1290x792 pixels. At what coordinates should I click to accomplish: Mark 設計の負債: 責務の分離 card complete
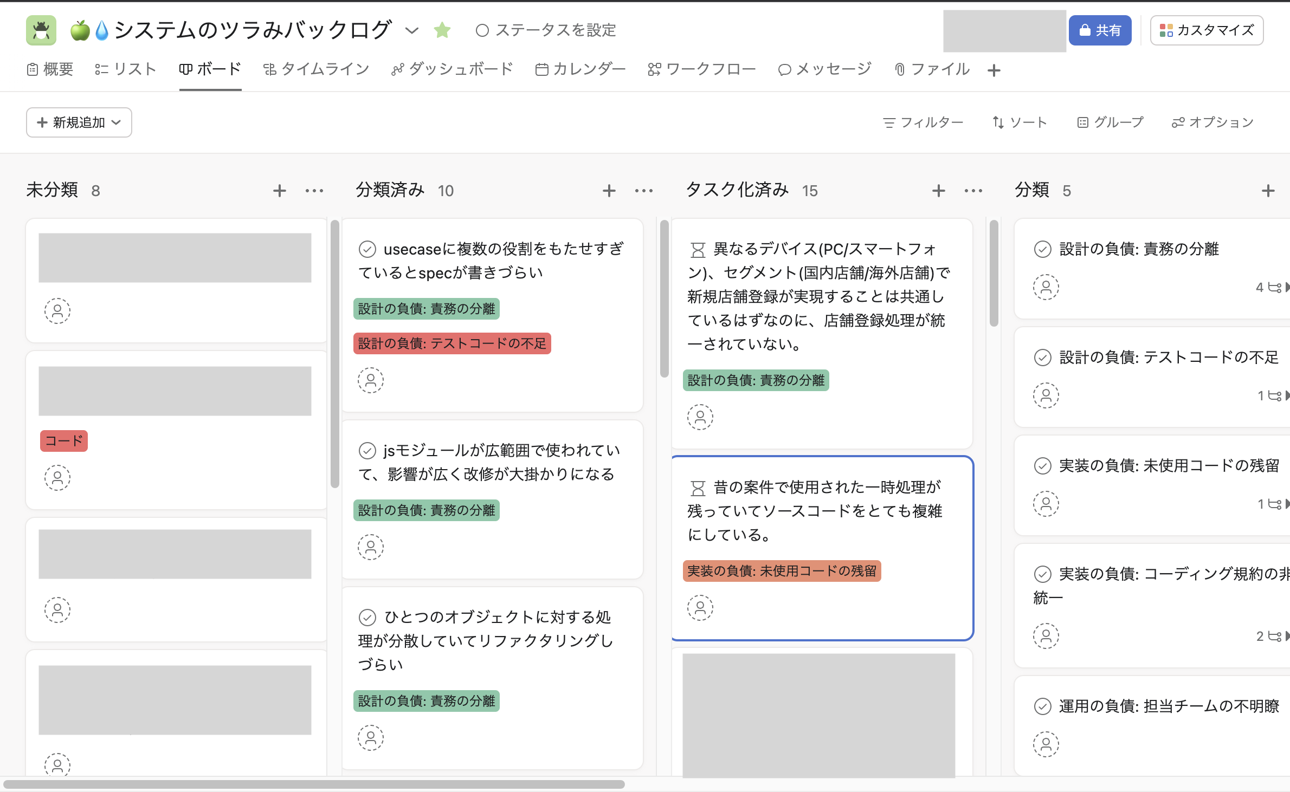click(x=1043, y=249)
